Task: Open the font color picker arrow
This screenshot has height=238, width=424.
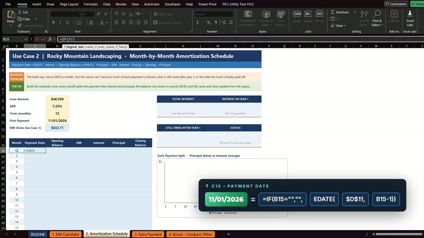Action: tap(107, 22)
